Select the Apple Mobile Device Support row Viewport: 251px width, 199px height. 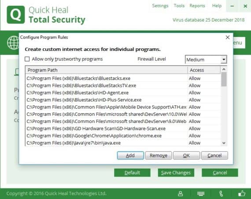click(123, 107)
